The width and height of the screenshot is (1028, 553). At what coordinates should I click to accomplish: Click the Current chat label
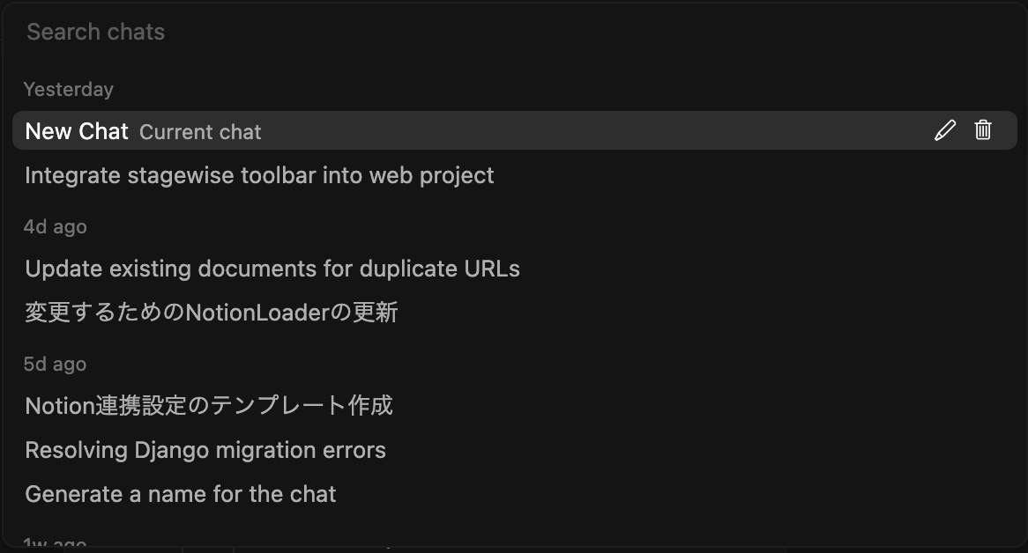point(200,132)
